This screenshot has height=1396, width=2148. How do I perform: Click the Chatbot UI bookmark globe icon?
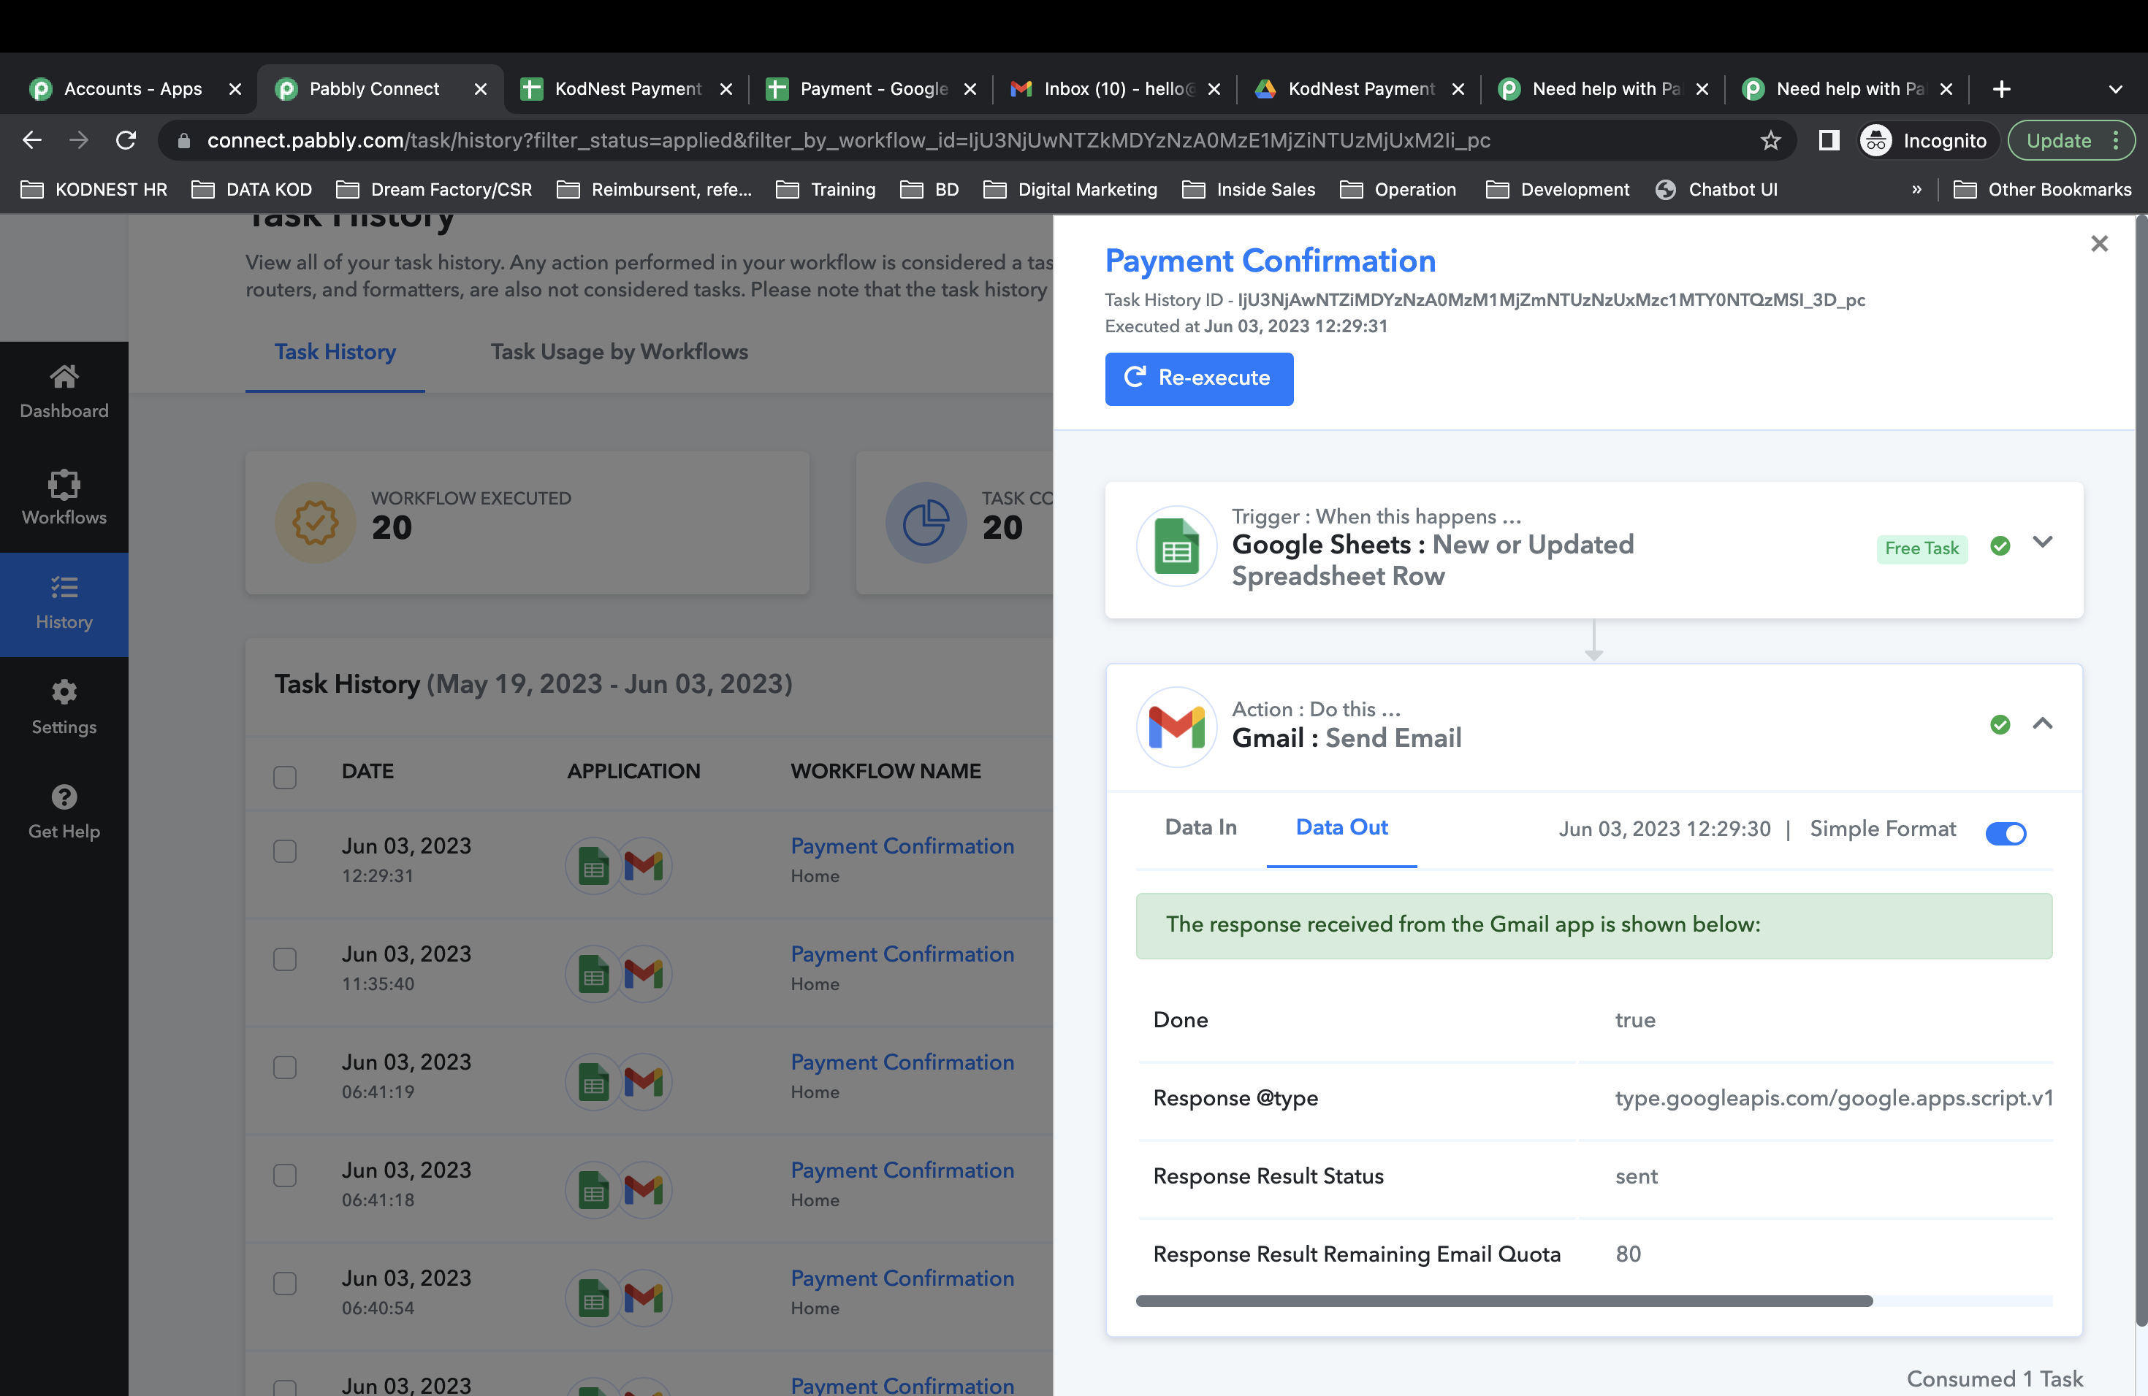coord(1666,189)
